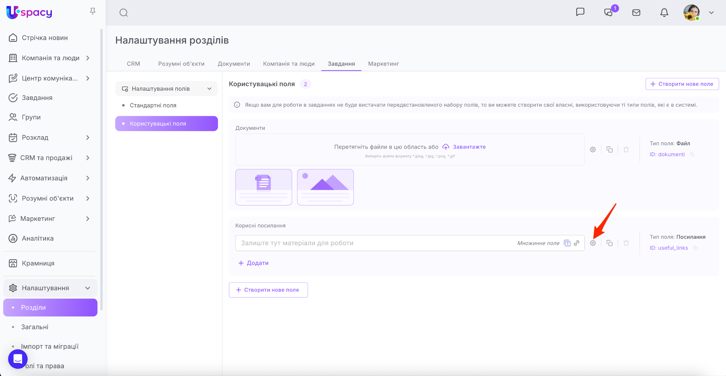The height and width of the screenshot is (376, 726).
Task: Open the mail envelope icon
Action: point(636,13)
